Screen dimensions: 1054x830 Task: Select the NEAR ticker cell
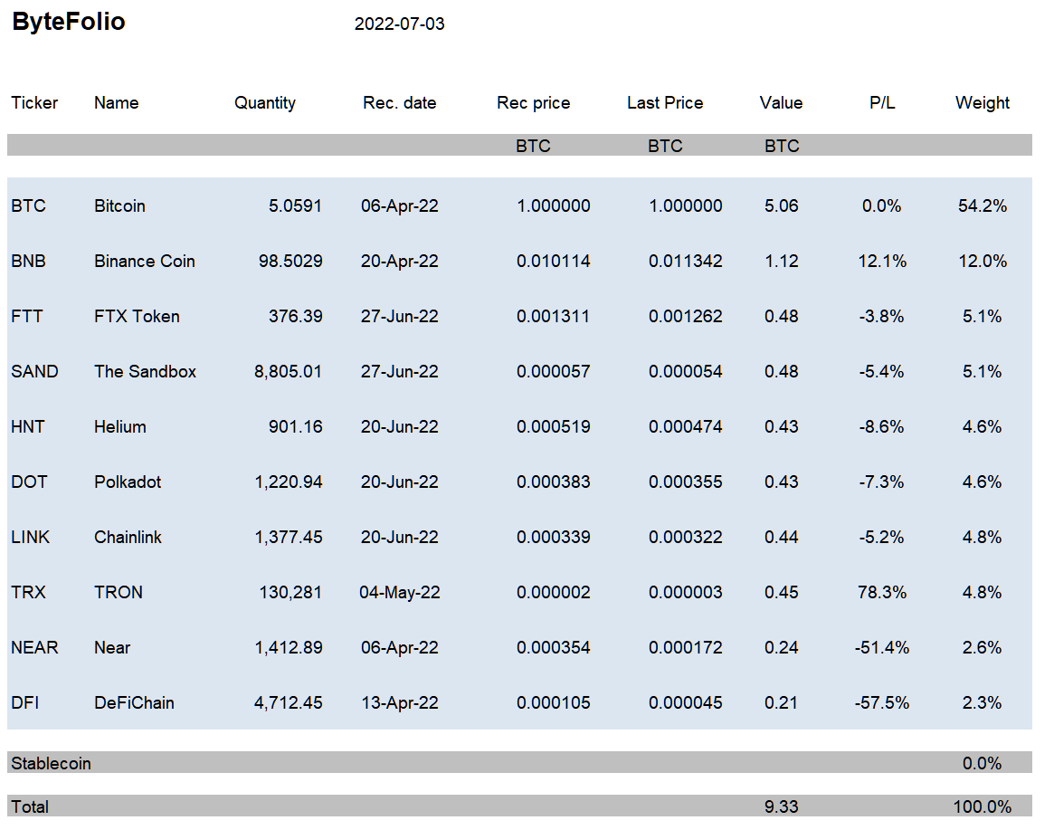point(34,647)
